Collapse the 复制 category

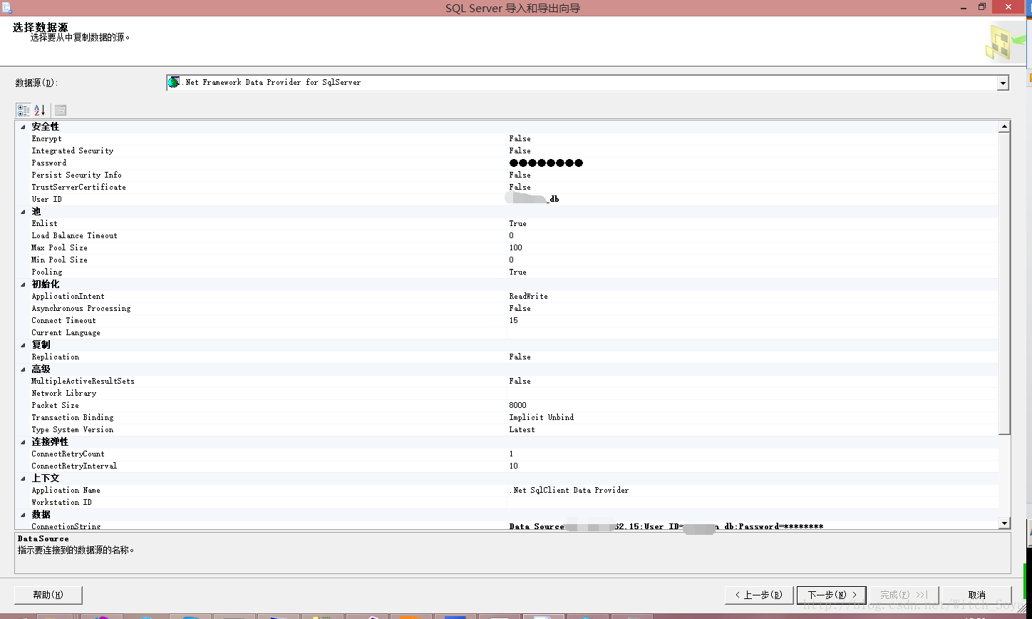[x=24, y=344]
